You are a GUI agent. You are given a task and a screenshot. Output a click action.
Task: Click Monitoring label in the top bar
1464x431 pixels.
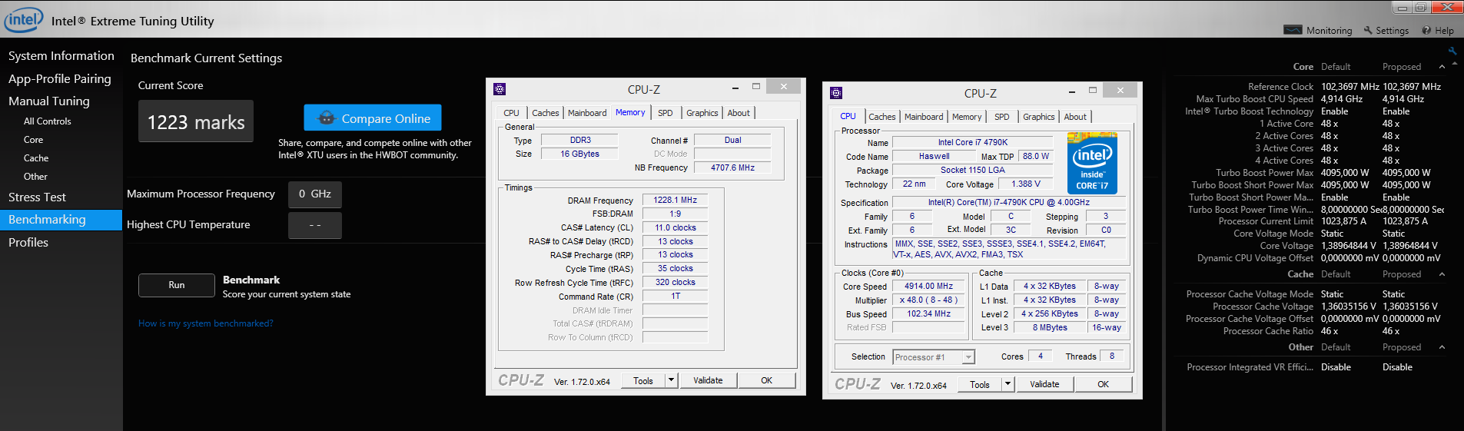click(1329, 31)
